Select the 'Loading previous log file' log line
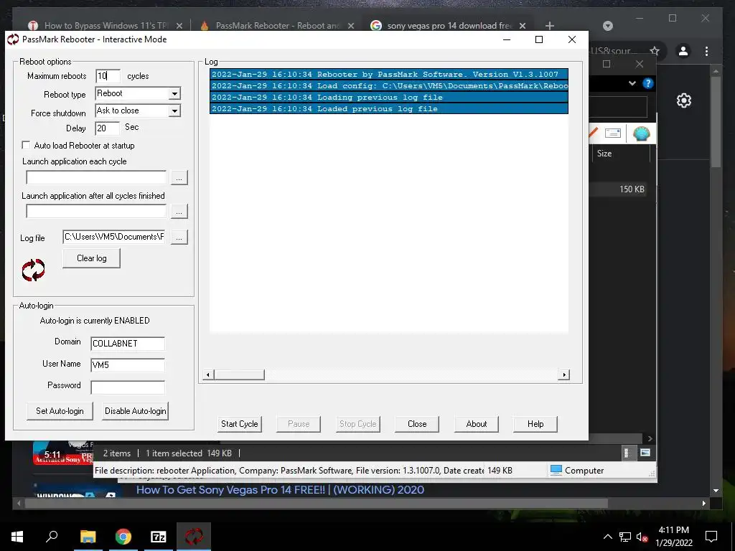Viewport: 735px width, 551px height. 389,98
